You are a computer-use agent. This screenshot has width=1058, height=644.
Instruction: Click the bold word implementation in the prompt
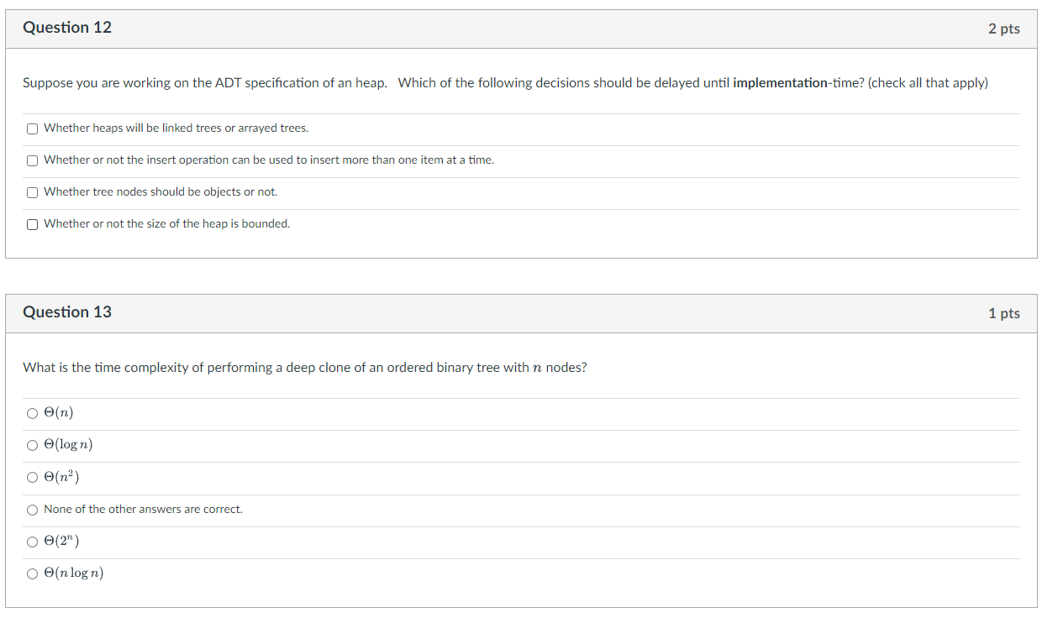point(780,83)
